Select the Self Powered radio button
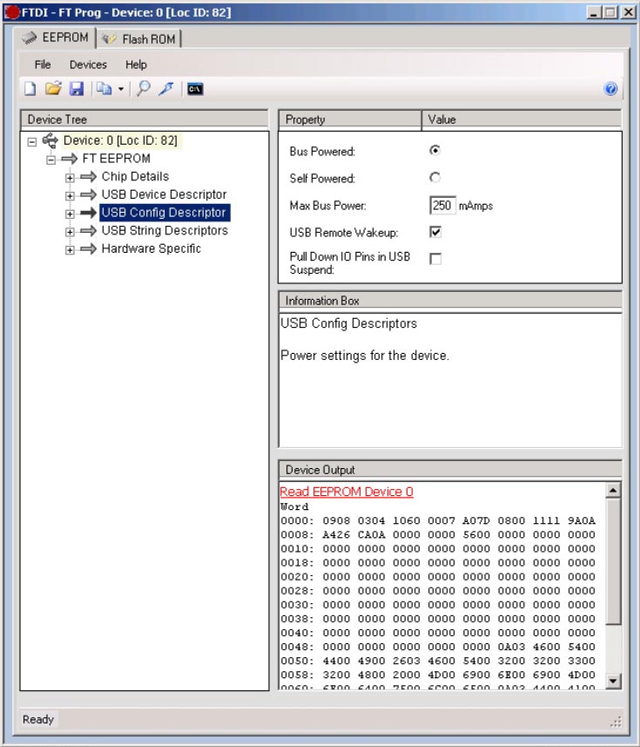The height and width of the screenshot is (747, 640). coord(435,178)
